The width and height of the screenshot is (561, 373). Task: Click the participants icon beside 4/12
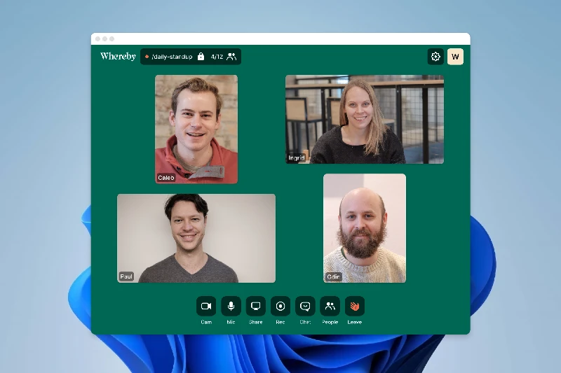tap(231, 57)
